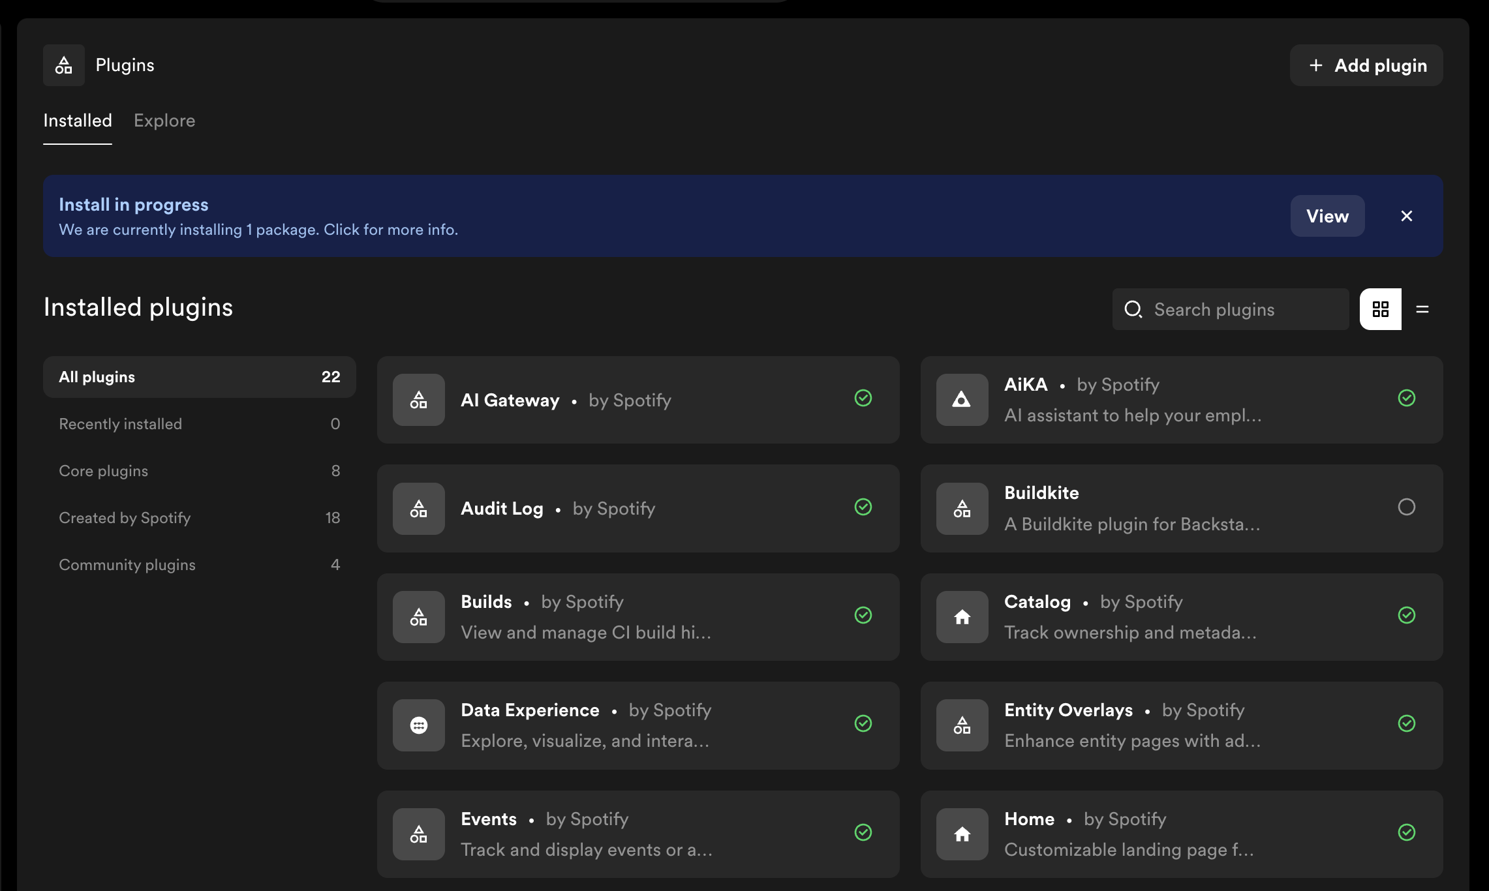1489x891 pixels.
Task: Open the Explore tab
Action: 164,121
